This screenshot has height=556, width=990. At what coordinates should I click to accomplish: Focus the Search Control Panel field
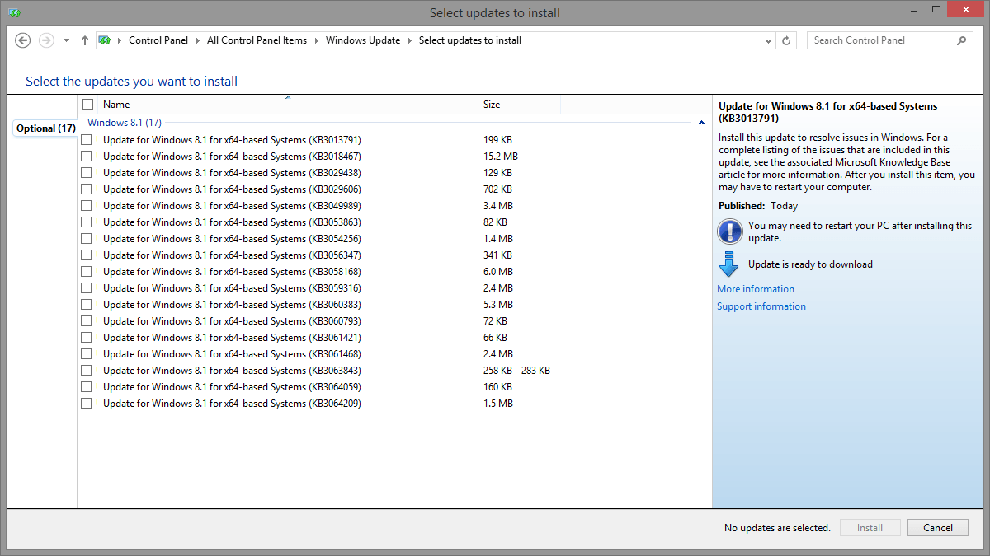click(x=889, y=40)
